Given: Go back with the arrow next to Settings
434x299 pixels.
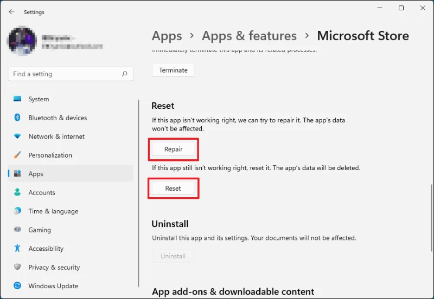Looking at the screenshot, I should (11, 11).
